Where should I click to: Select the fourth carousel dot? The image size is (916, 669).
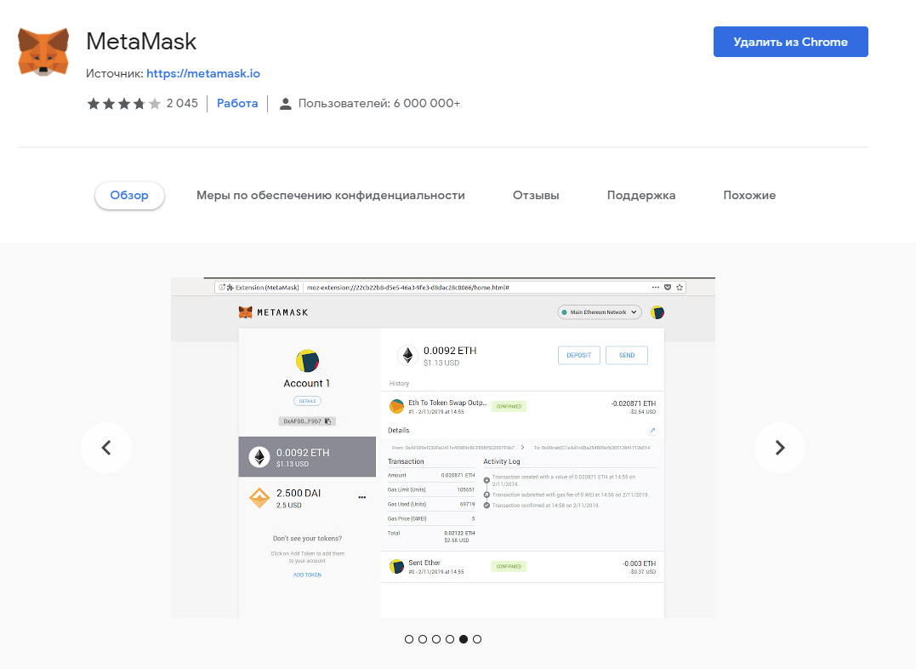pyautogui.click(x=450, y=639)
